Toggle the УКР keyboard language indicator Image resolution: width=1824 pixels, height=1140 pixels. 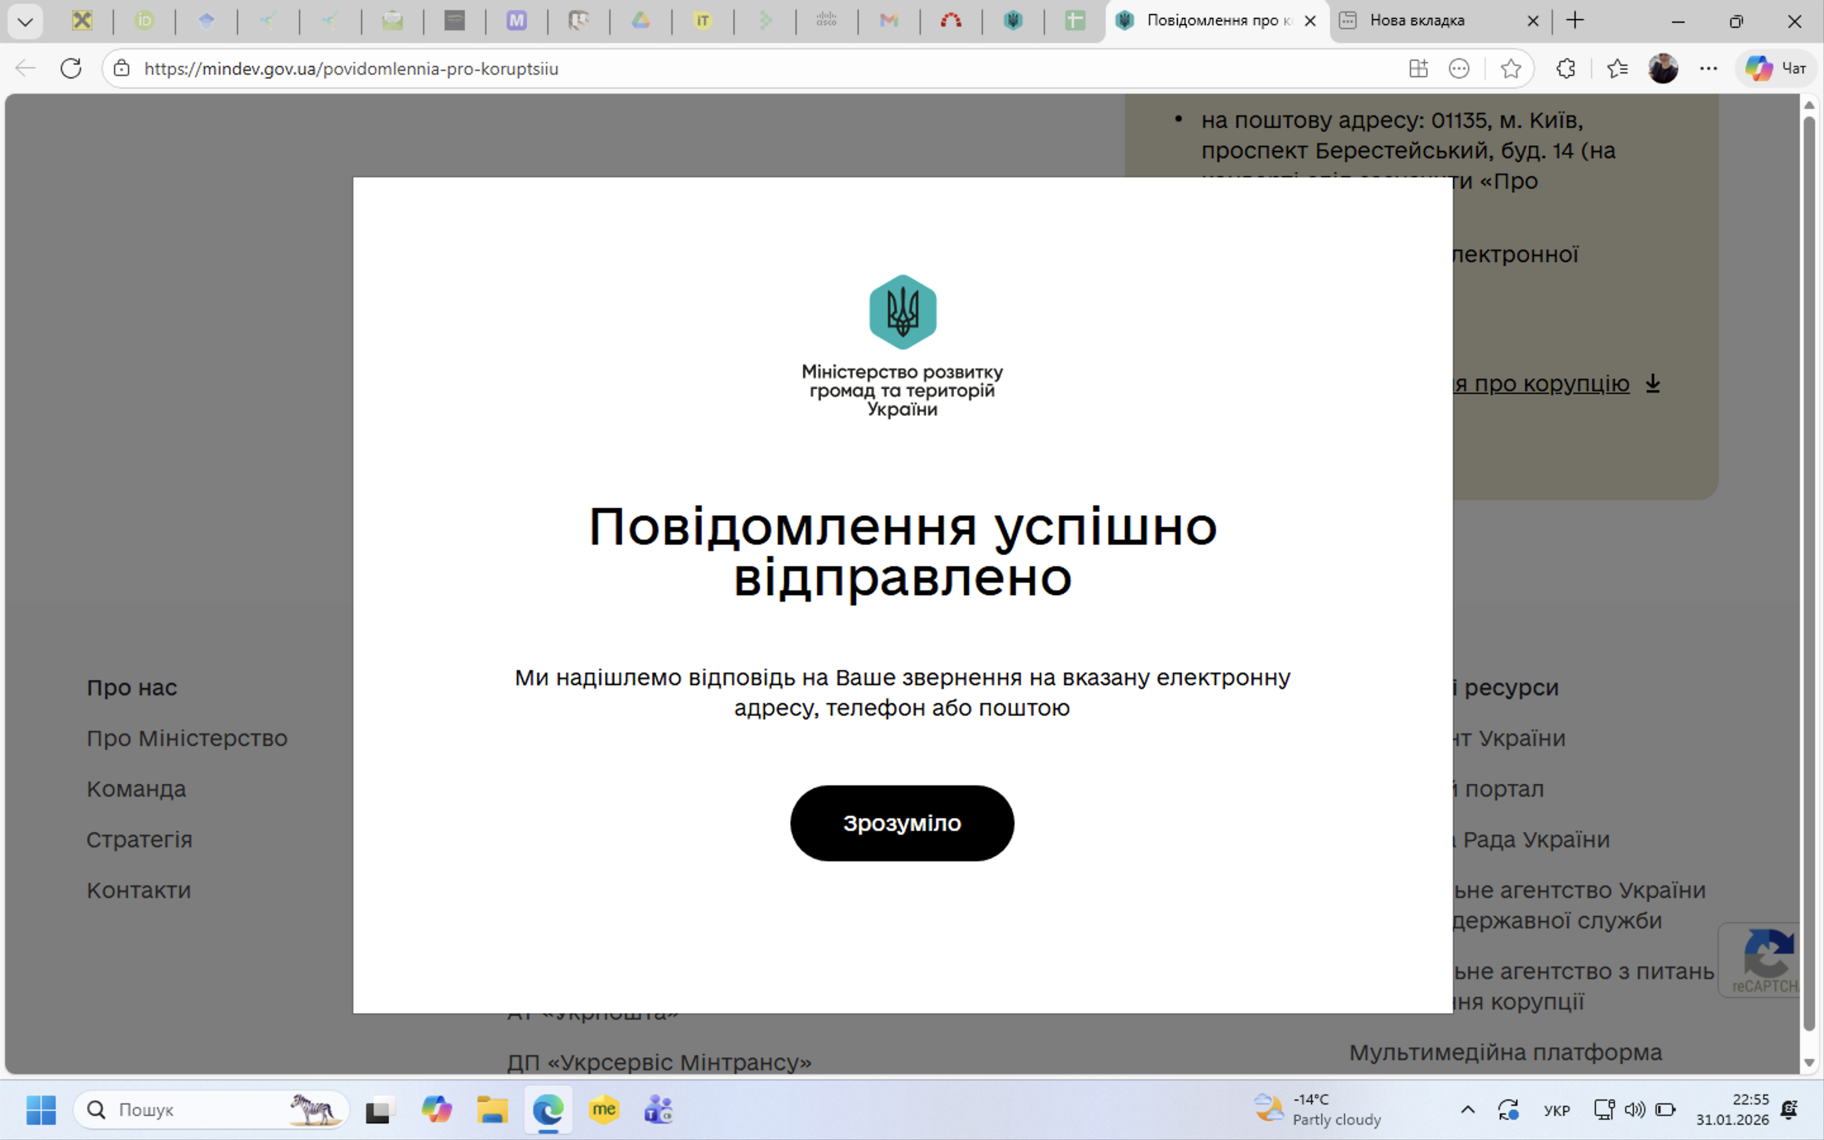click(x=1555, y=1110)
